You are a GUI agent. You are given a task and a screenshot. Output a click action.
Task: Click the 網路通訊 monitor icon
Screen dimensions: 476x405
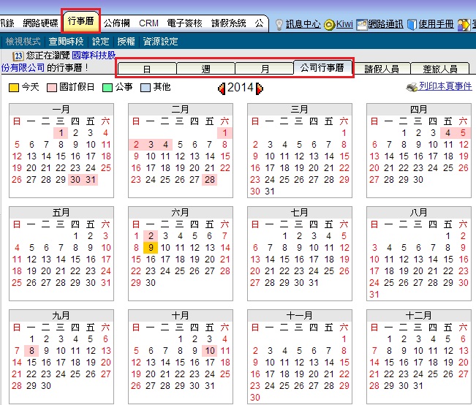coord(361,24)
